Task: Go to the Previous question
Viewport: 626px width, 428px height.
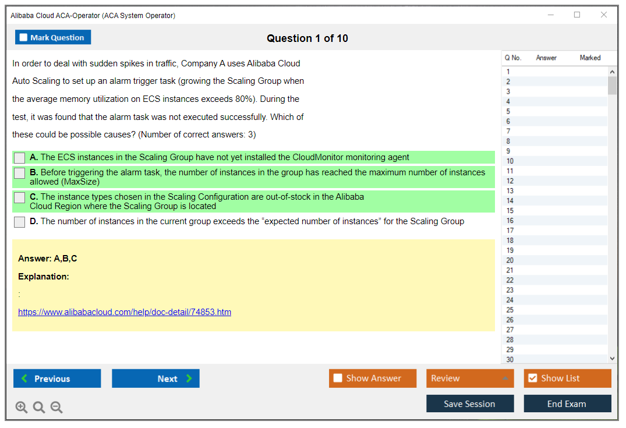Action: (x=57, y=379)
